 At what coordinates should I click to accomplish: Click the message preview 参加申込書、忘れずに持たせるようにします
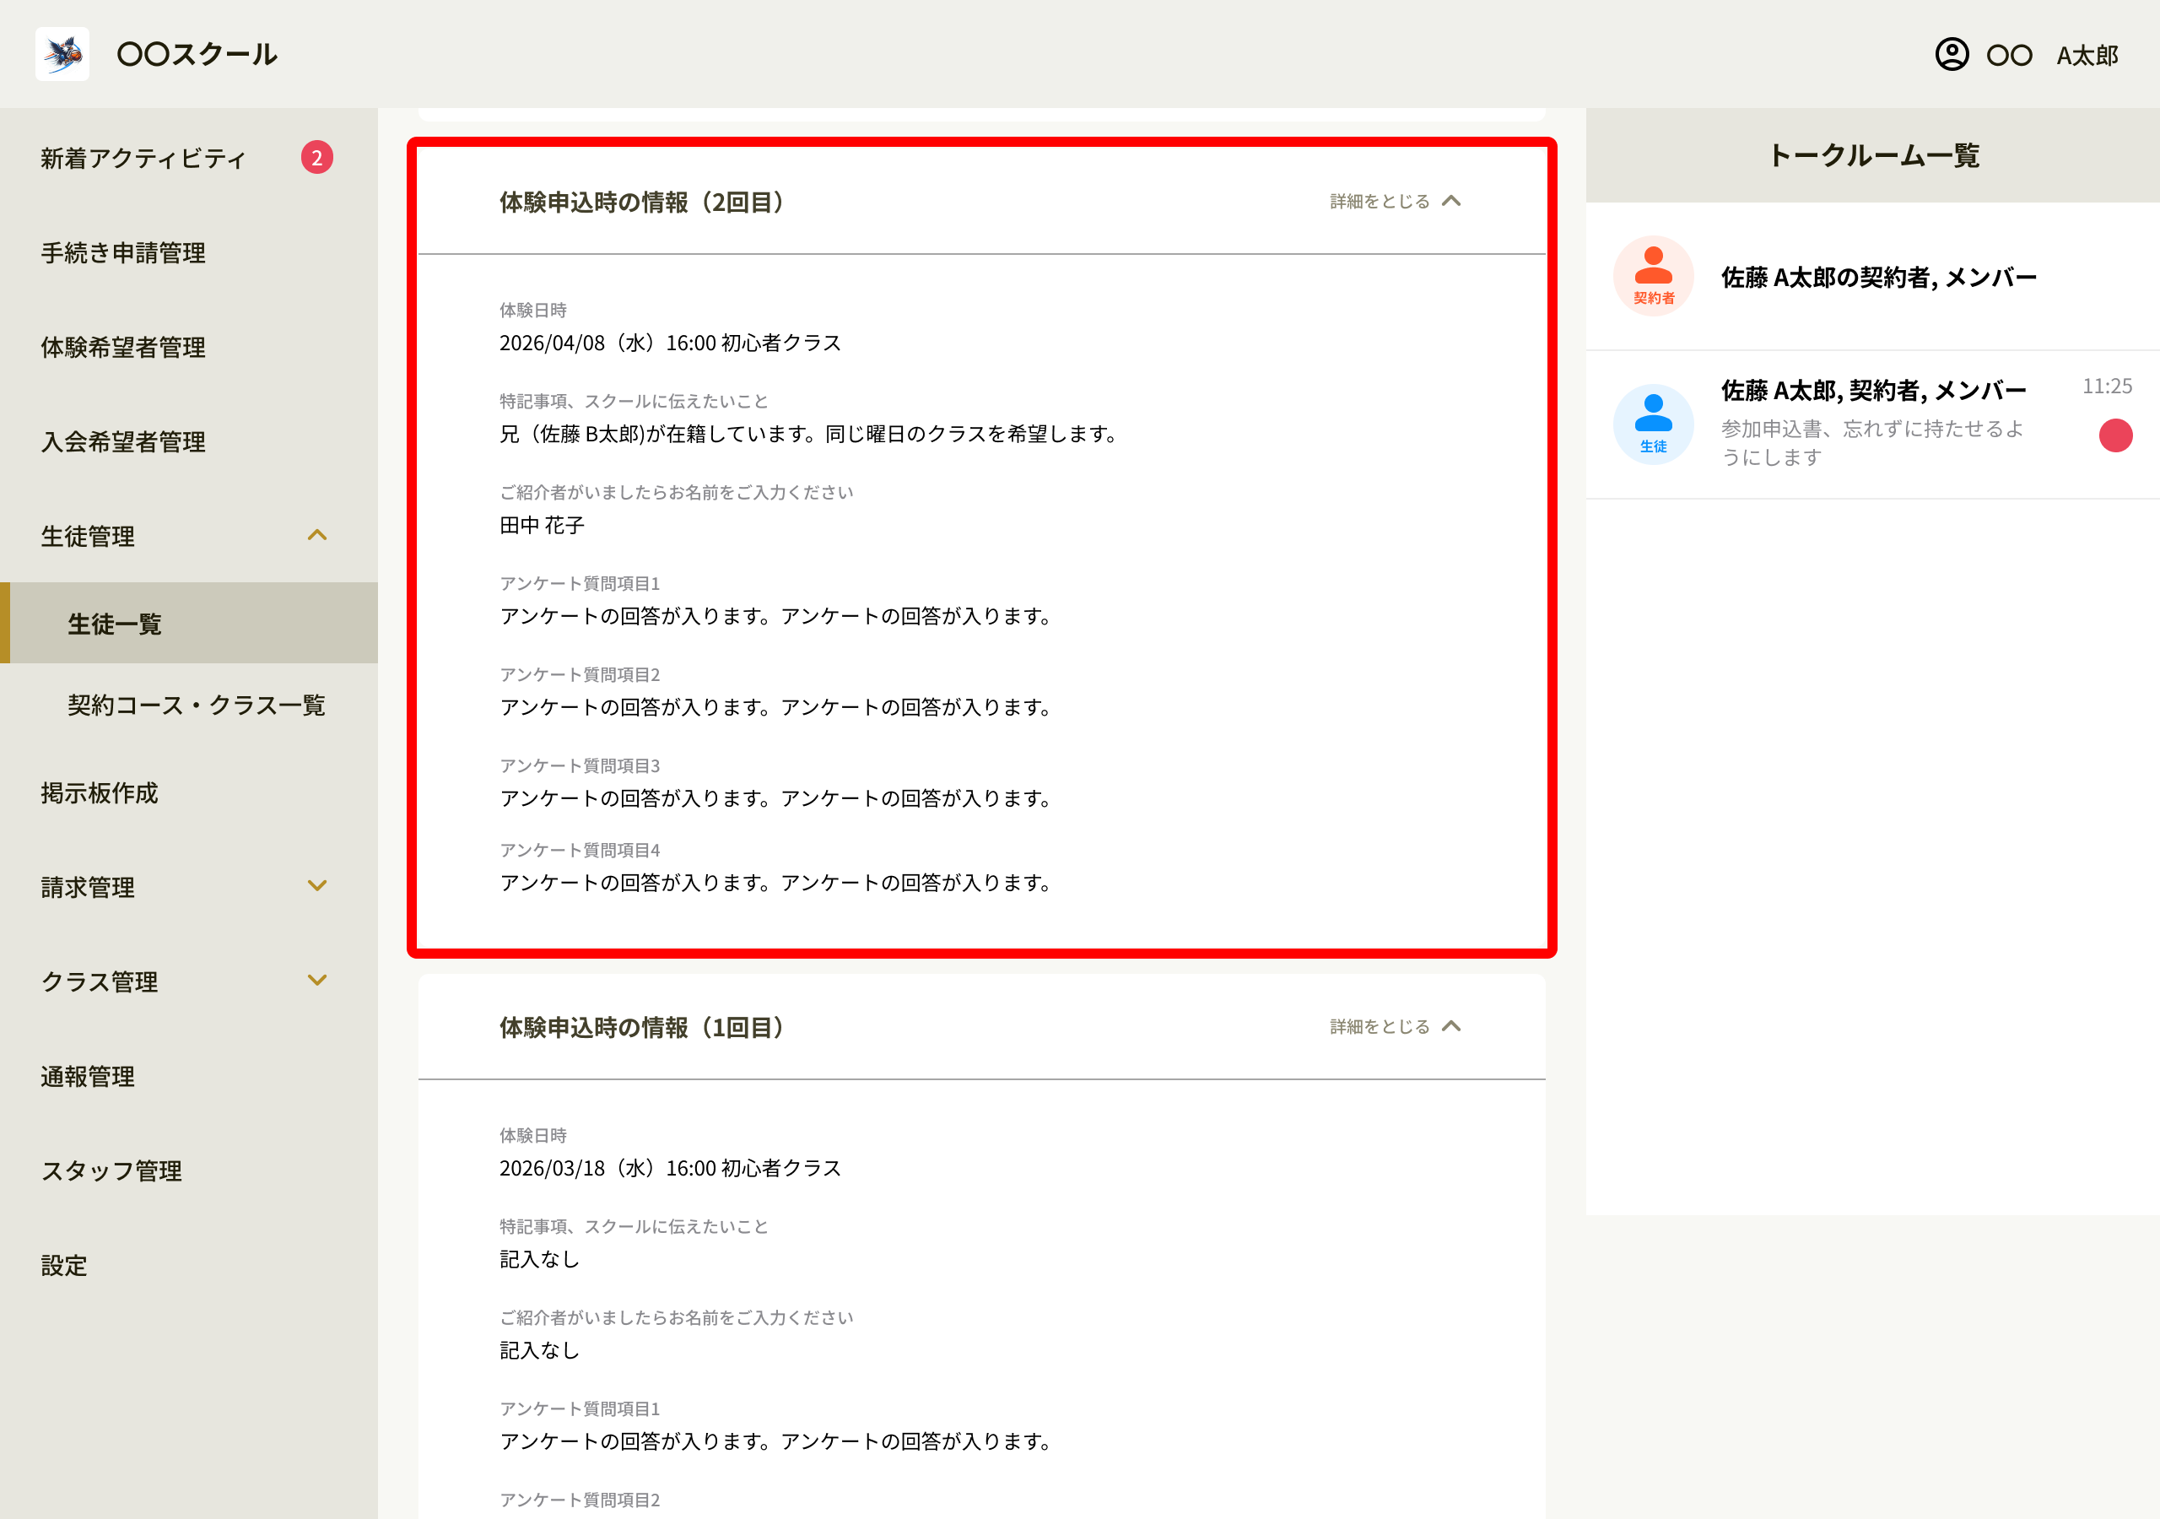1872,442
